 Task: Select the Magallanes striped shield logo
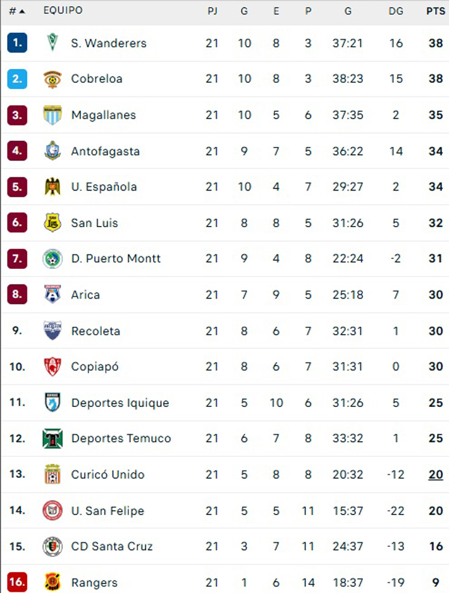[x=52, y=115]
